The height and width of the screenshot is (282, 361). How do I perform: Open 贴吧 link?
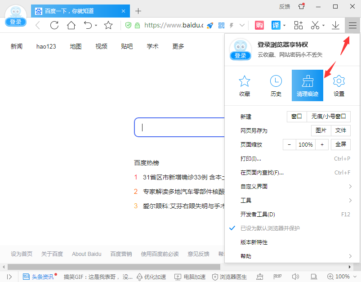tap(127, 46)
